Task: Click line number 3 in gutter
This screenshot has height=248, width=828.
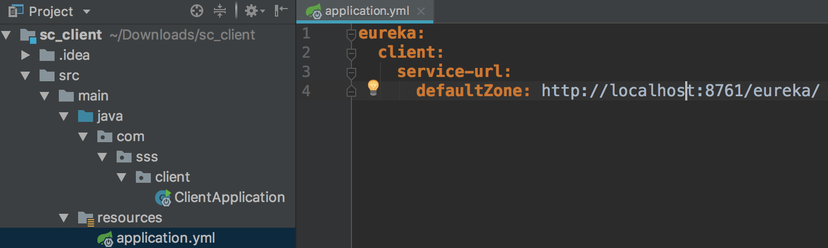Action: coord(306,71)
